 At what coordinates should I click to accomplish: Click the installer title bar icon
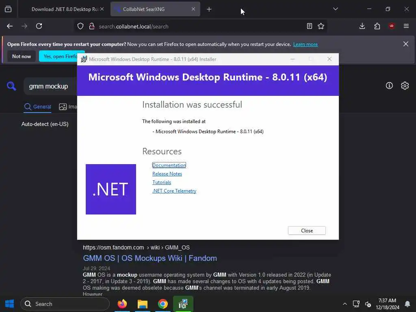coord(84,59)
